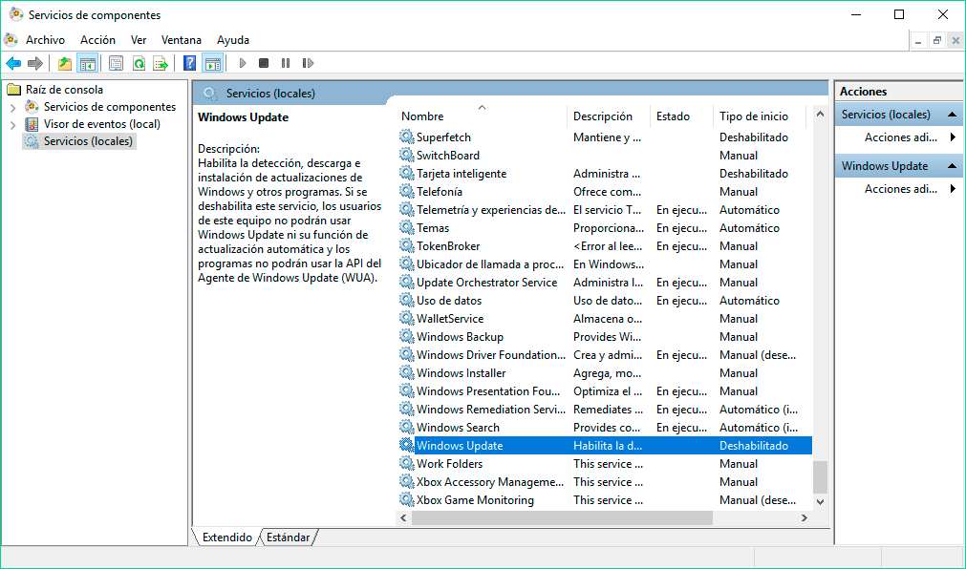Select the TokenBroker service row

point(605,245)
